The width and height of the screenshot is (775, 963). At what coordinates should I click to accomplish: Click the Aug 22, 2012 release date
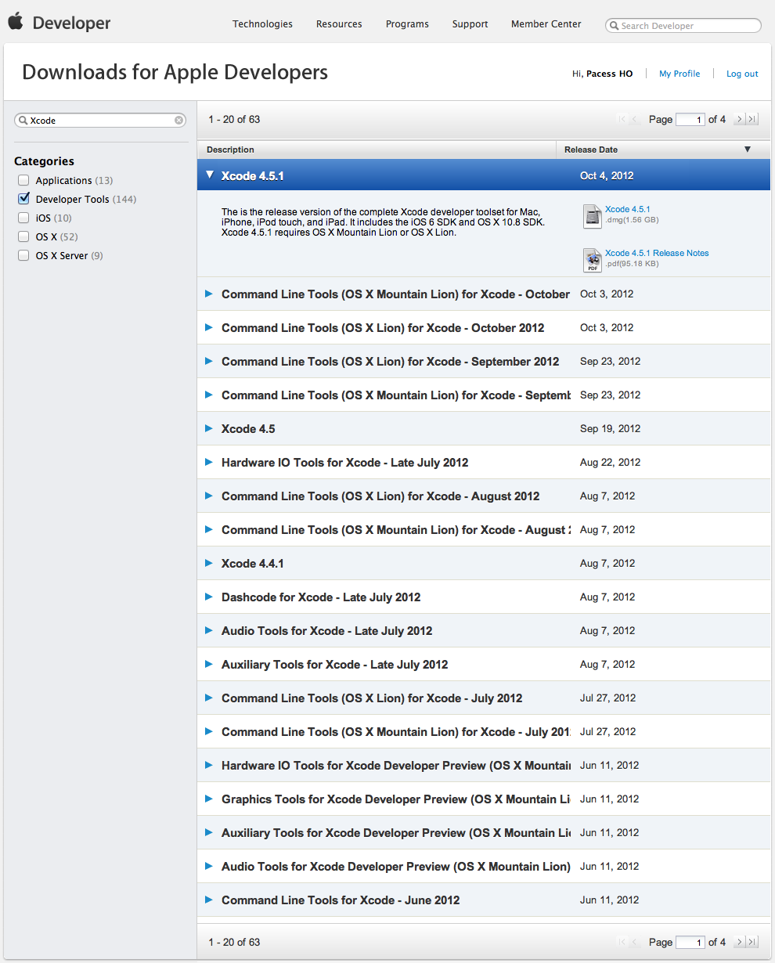click(610, 462)
